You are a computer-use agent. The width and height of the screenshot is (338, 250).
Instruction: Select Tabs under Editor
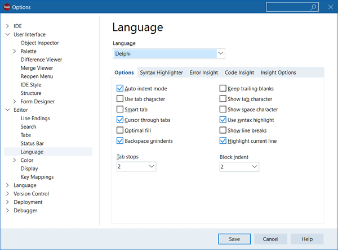pyautogui.click(x=26, y=135)
